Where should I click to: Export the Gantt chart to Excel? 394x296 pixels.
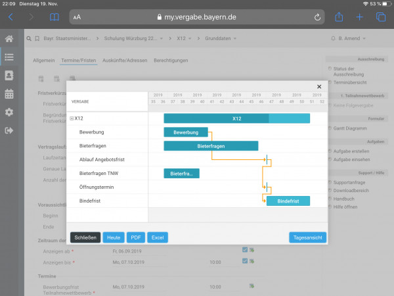(x=157, y=237)
